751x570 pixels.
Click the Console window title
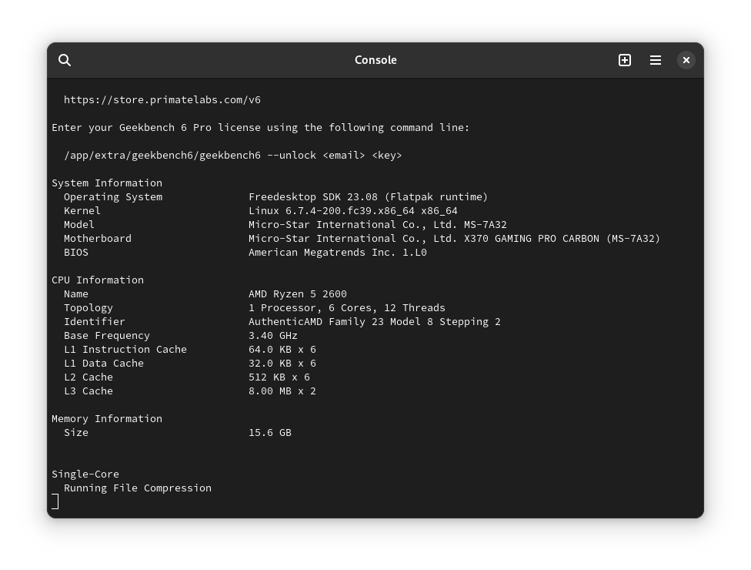pyautogui.click(x=375, y=60)
